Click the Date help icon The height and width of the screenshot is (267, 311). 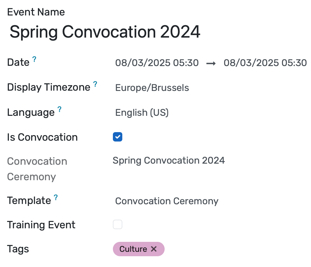point(34,58)
